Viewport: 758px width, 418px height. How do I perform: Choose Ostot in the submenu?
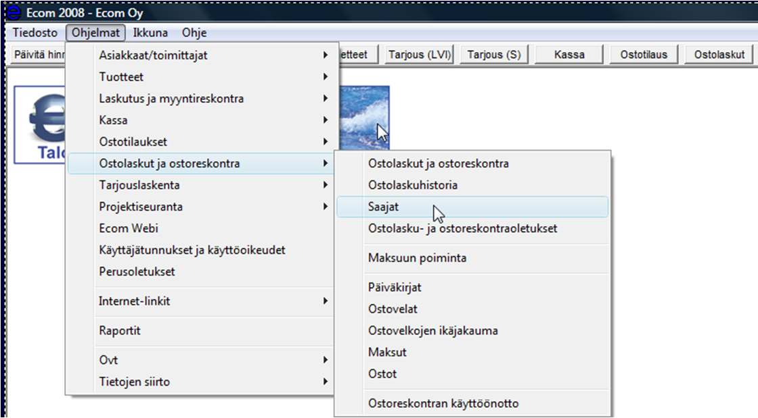coord(472,374)
